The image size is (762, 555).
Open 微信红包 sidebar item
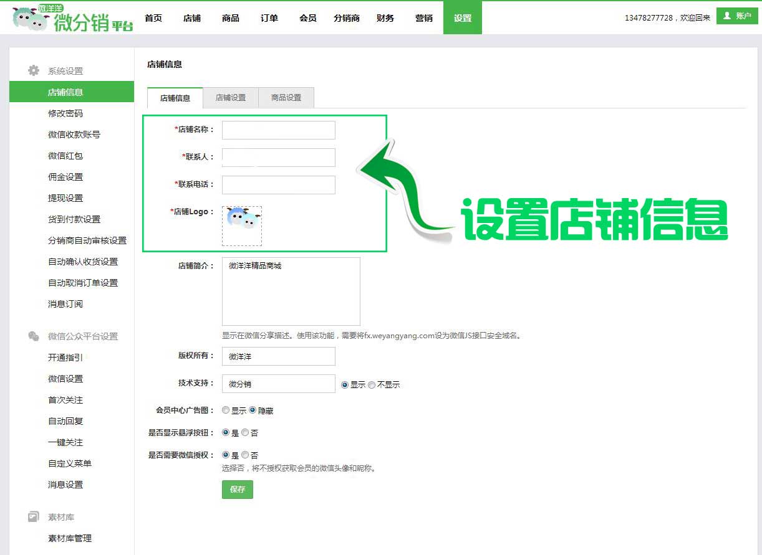65,156
